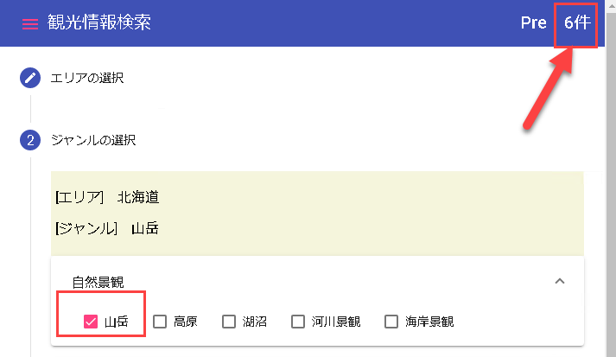616x357 pixels.
Task: Click the Pre button in header
Action: pyautogui.click(x=534, y=22)
